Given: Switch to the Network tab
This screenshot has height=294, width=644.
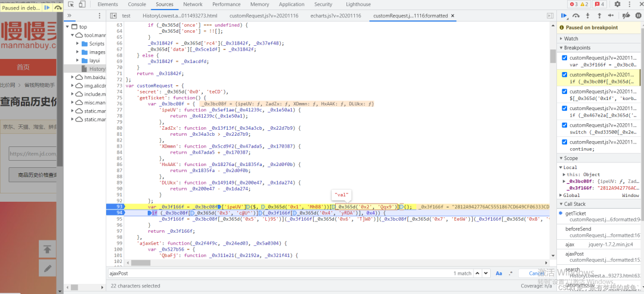Looking at the screenshot, I should pyautogui.click(x=193, y=4).
